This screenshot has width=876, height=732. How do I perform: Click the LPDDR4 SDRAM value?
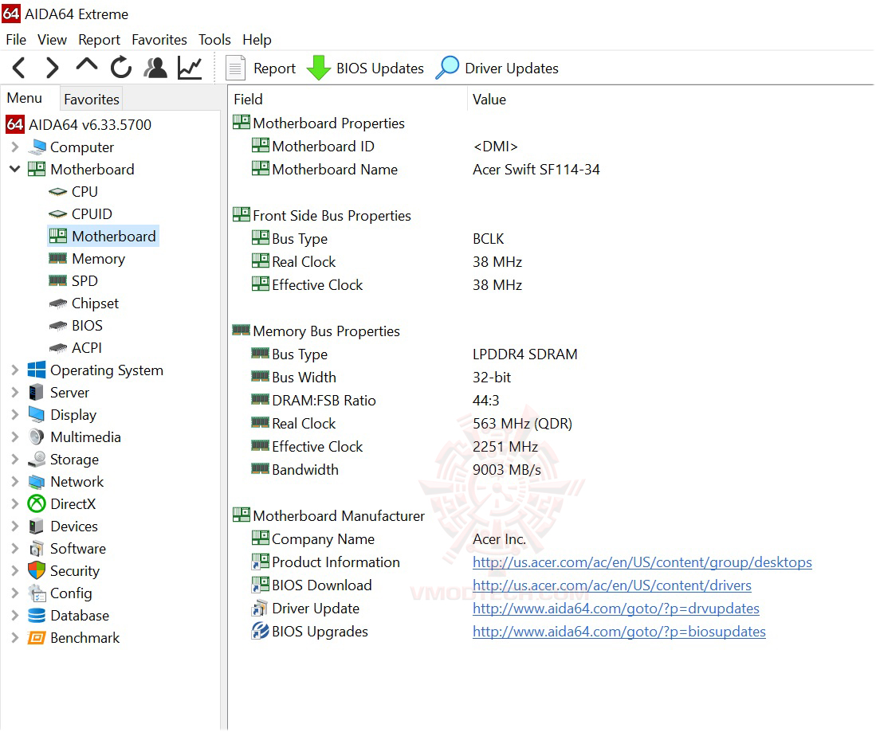[525, 354]
